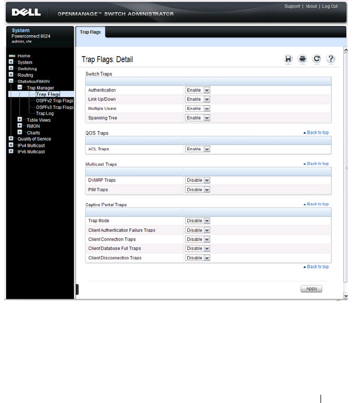The height and width of the screenshot is (403, 353).
Task: Open the PIM Traps dropdown
Action: tap(198, 189)
